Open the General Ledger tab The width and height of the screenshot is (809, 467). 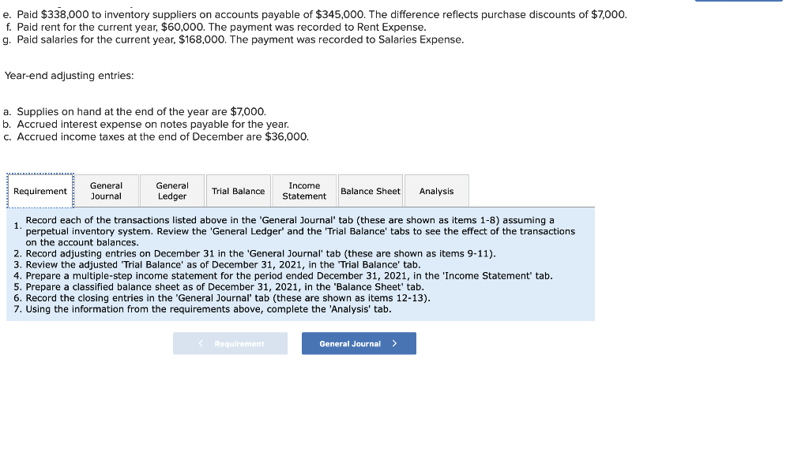171,190
